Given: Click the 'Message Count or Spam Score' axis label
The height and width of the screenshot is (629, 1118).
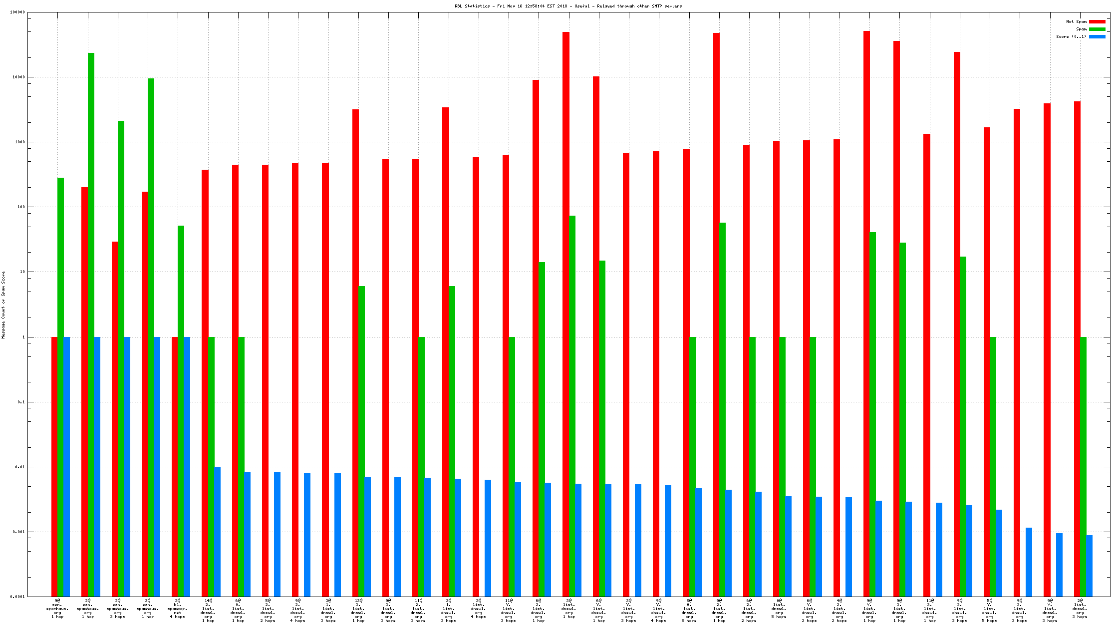Looking at the screenshot, I should (3, 305).
